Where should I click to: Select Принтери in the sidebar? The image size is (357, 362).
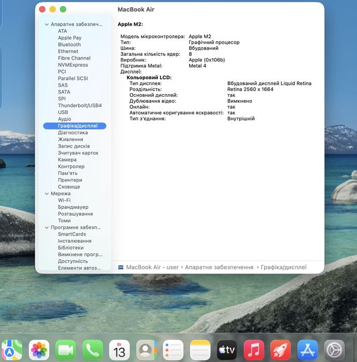pos(70,180)
